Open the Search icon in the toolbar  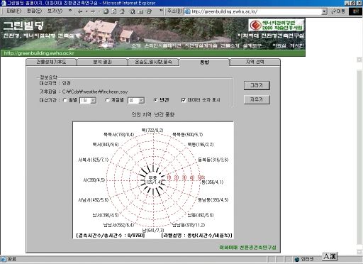click(x=133, y=11)
